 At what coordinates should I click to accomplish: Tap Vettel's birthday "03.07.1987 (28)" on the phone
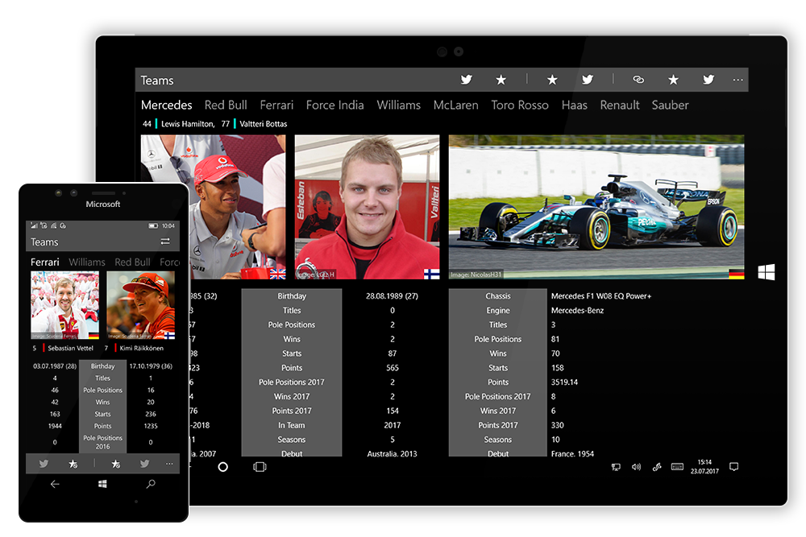click(55, 366)
